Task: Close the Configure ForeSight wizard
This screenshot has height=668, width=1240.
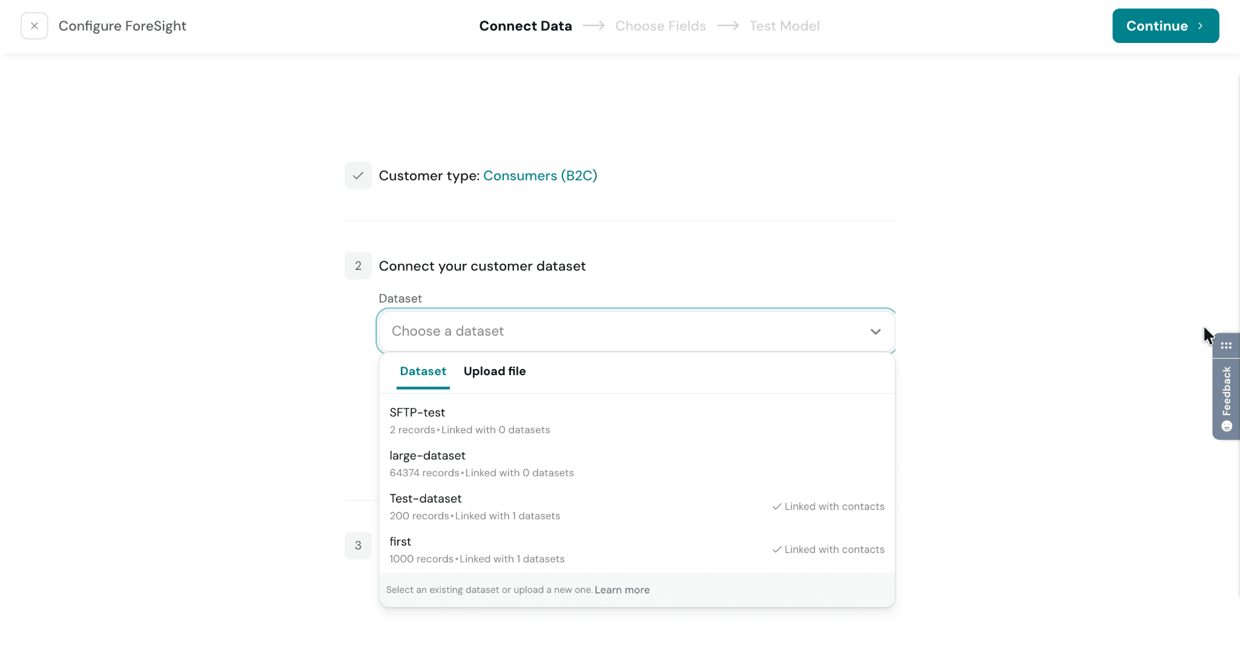Action: (35, 26)
